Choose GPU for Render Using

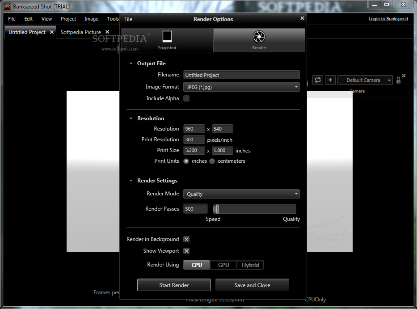tap(223, 265)
